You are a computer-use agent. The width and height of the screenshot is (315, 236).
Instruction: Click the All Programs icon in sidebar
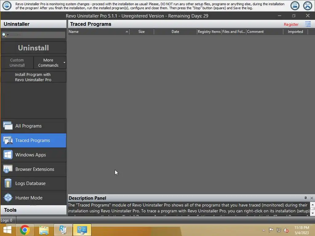coord(8,126)
